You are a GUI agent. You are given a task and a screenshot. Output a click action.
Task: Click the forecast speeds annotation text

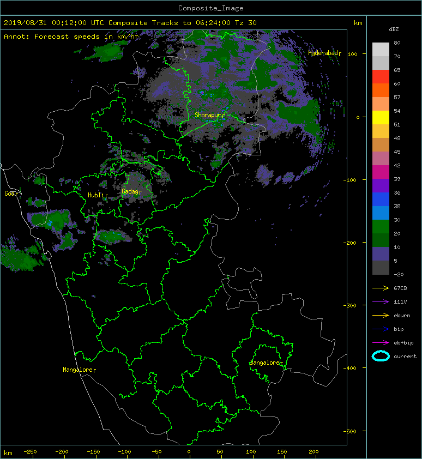tap(71, 37)
